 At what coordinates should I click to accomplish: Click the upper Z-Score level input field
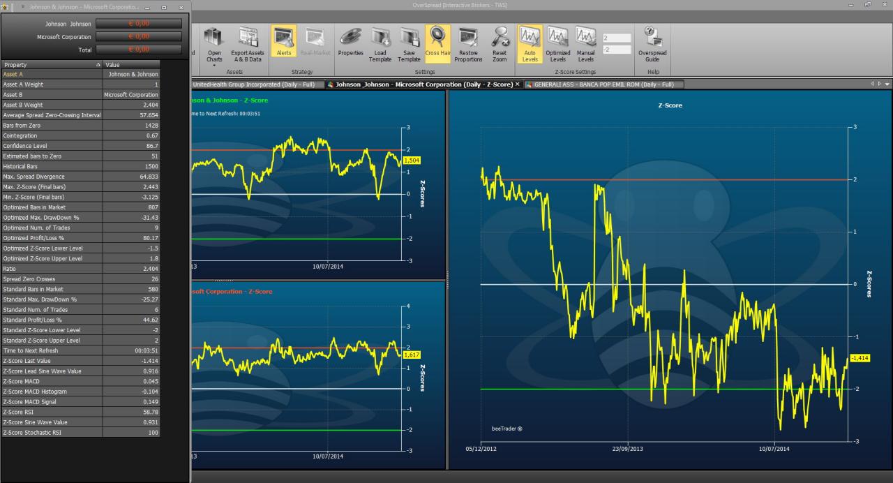pos(617,38)
